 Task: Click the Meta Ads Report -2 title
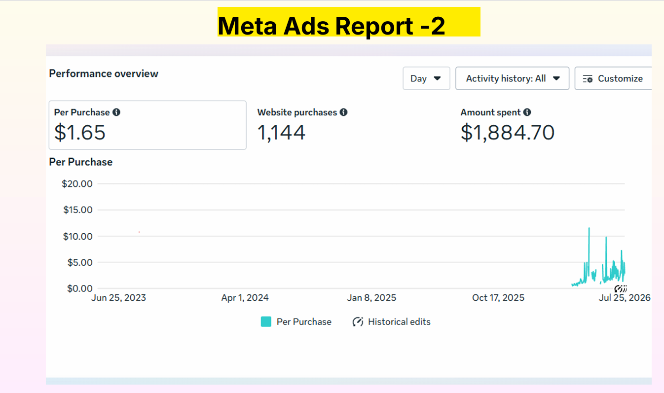click(332, 26)
